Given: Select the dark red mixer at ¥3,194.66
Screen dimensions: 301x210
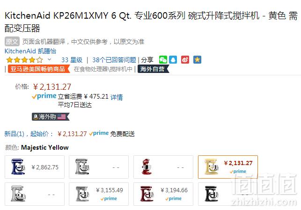Looking at the screenshot, I should [163, 194].
